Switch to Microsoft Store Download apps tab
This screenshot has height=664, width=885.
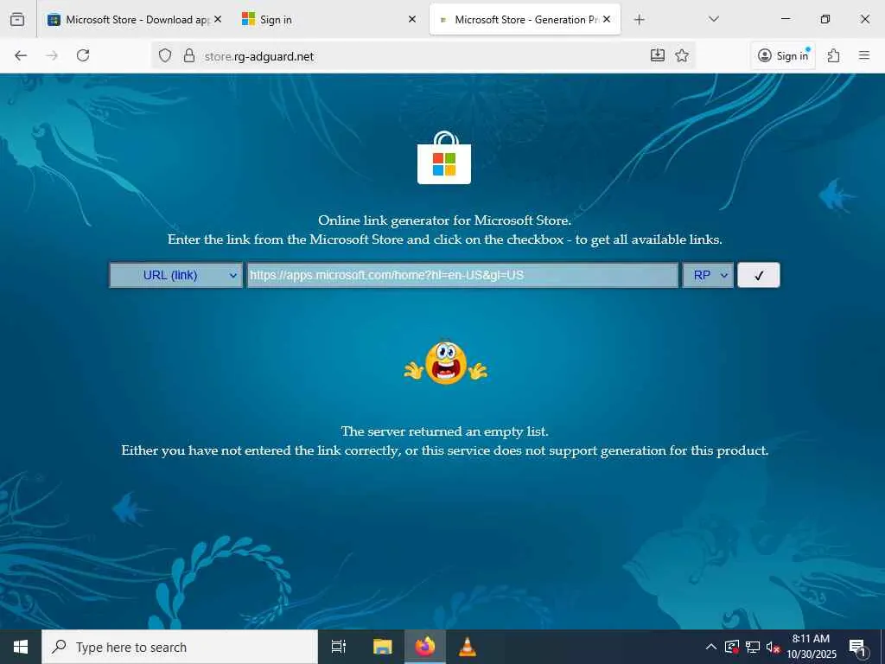(x=135, y=19)
